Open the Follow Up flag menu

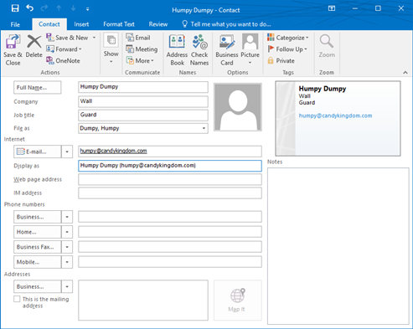(x=287, y=49)
